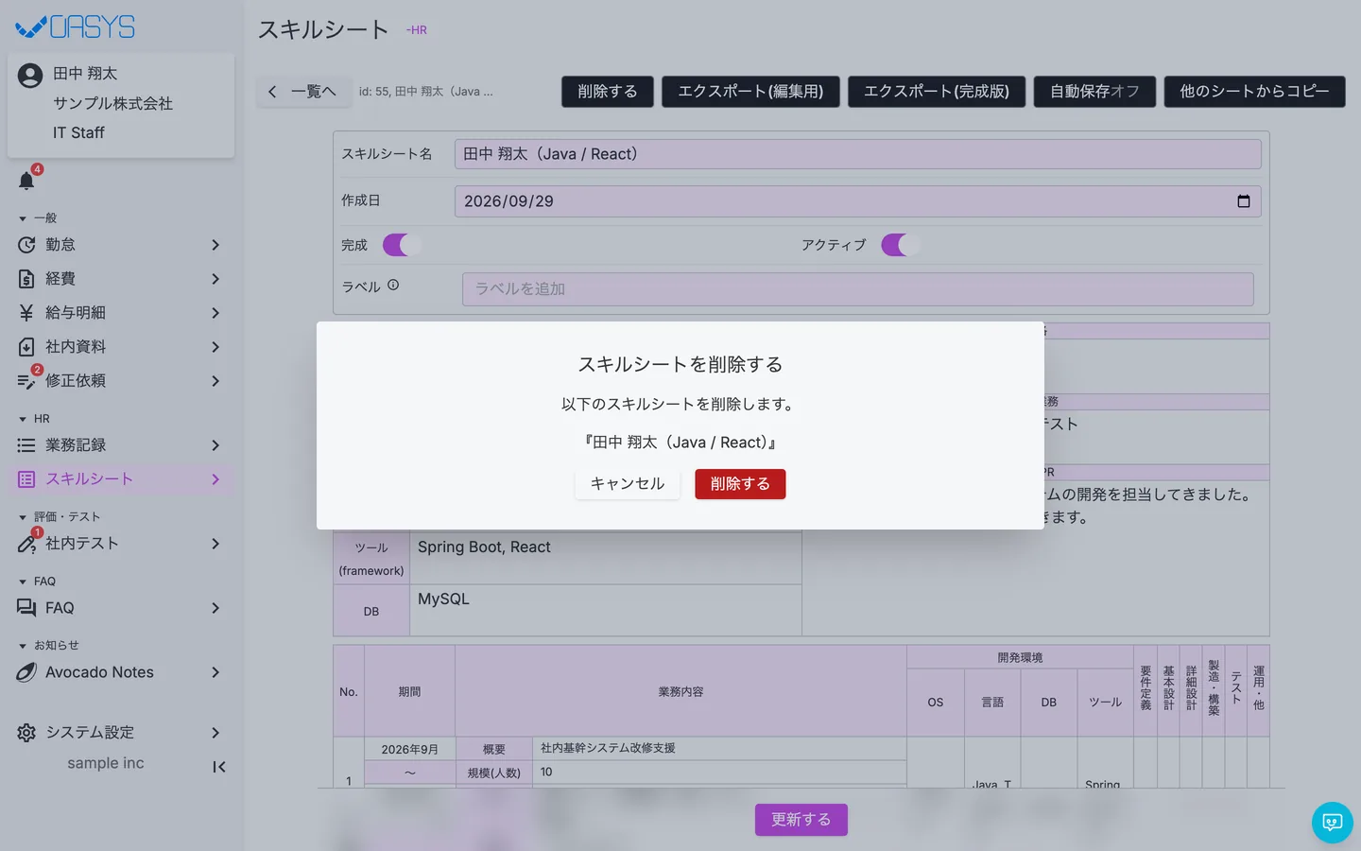
Task: Open the システム設定 menu item
Action: pyautogui.click(x=121, y=733)
